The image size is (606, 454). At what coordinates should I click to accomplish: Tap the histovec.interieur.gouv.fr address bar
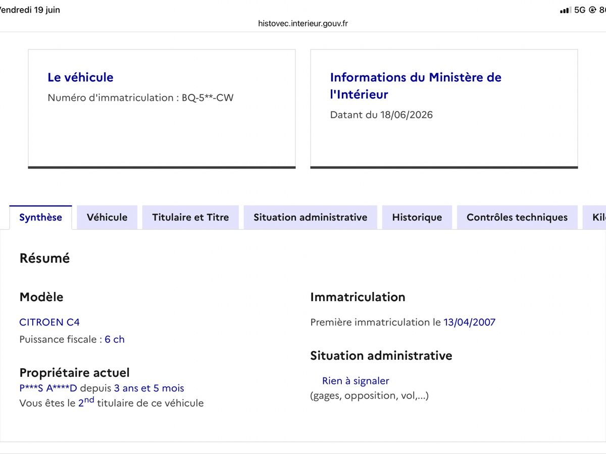[303, 24]
